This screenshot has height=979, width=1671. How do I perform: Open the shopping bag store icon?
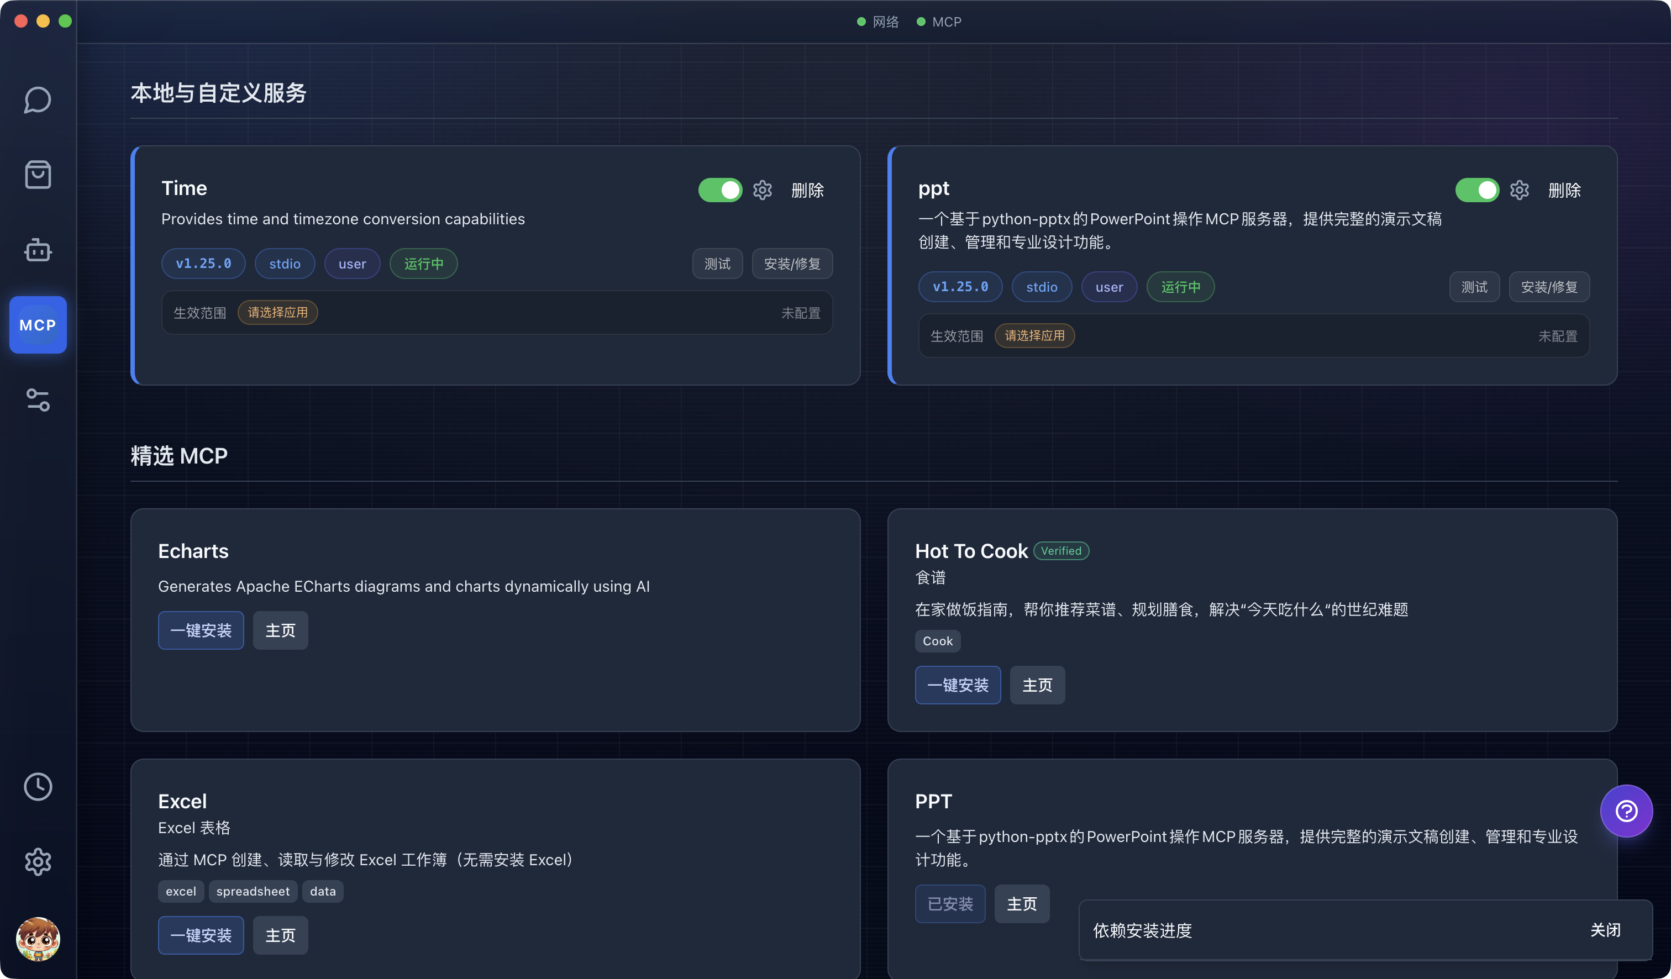(x=38, y=175)
